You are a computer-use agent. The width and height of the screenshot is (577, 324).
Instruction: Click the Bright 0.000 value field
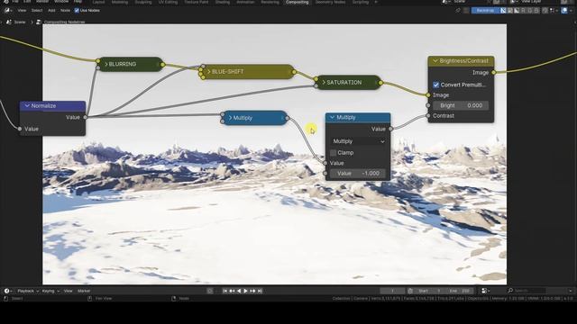461,105
